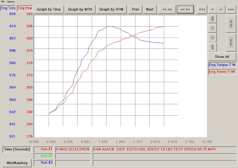The width and height of the screenshot is (238, 168).
Task: Click the Show All button
Action: click(x=222, y=57)
